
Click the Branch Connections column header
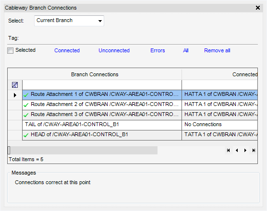95,74
